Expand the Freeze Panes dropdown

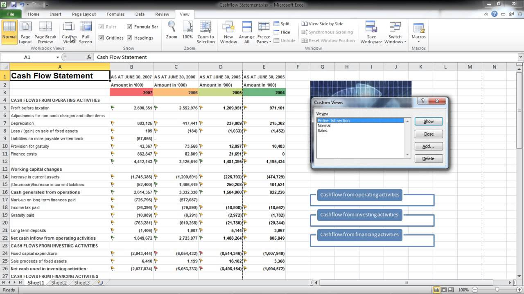pos(264,42)
